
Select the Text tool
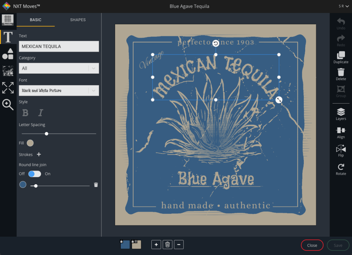(7, 37)
